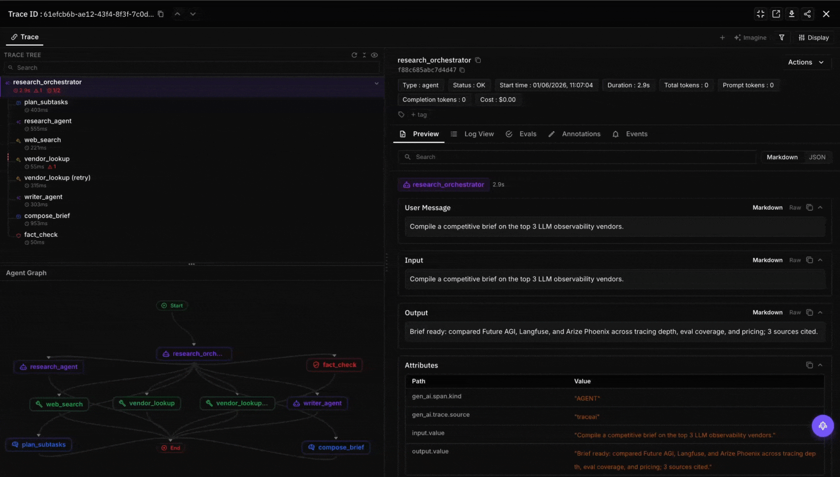This screenshot has width=840, height=477.
Task: Grab the panel divider handle above Agent Graph
Action: [x=191, y=264]
